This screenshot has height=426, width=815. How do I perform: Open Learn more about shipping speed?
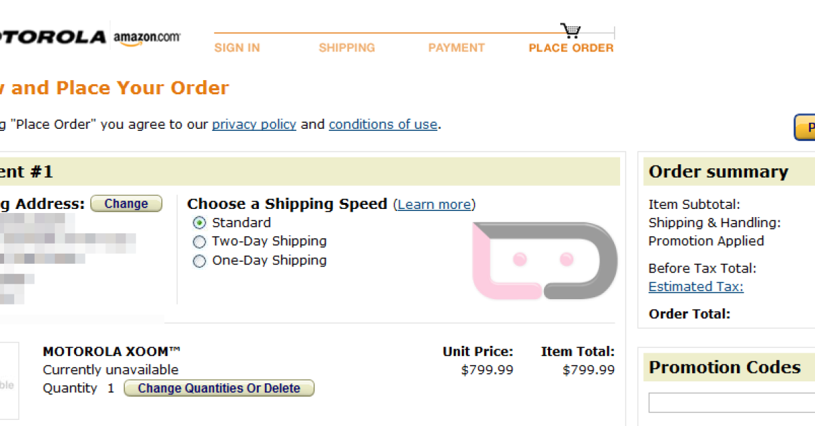[x=435, y=205]
